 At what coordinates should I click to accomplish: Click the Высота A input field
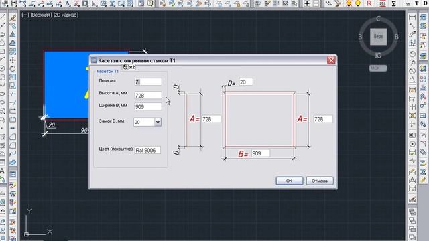pyautogui.click(x=148, y=95)
